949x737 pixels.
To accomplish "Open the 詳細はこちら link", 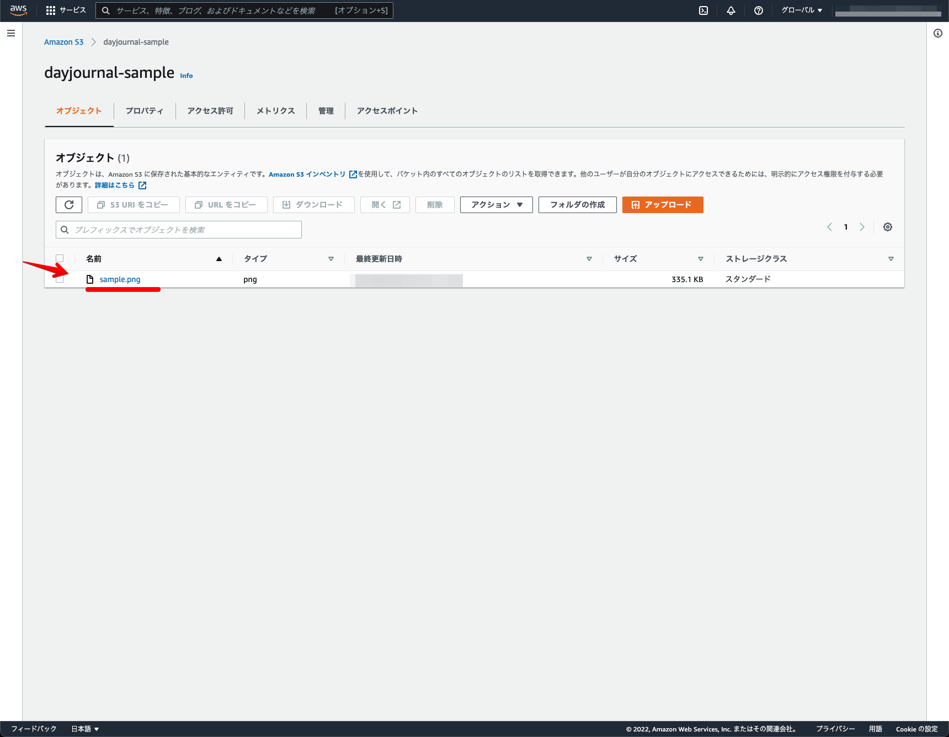I will click(115, 185).
